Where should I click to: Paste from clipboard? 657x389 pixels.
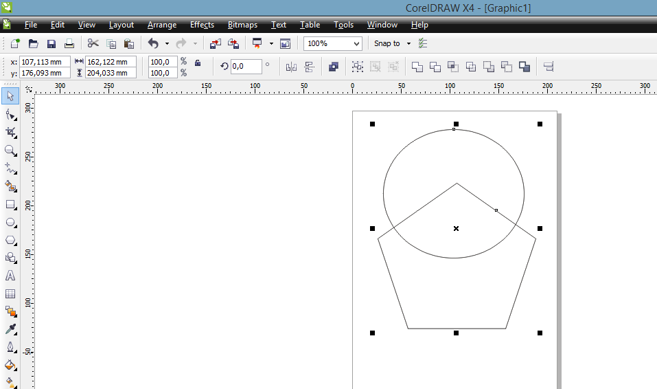[x=129, y=43]
